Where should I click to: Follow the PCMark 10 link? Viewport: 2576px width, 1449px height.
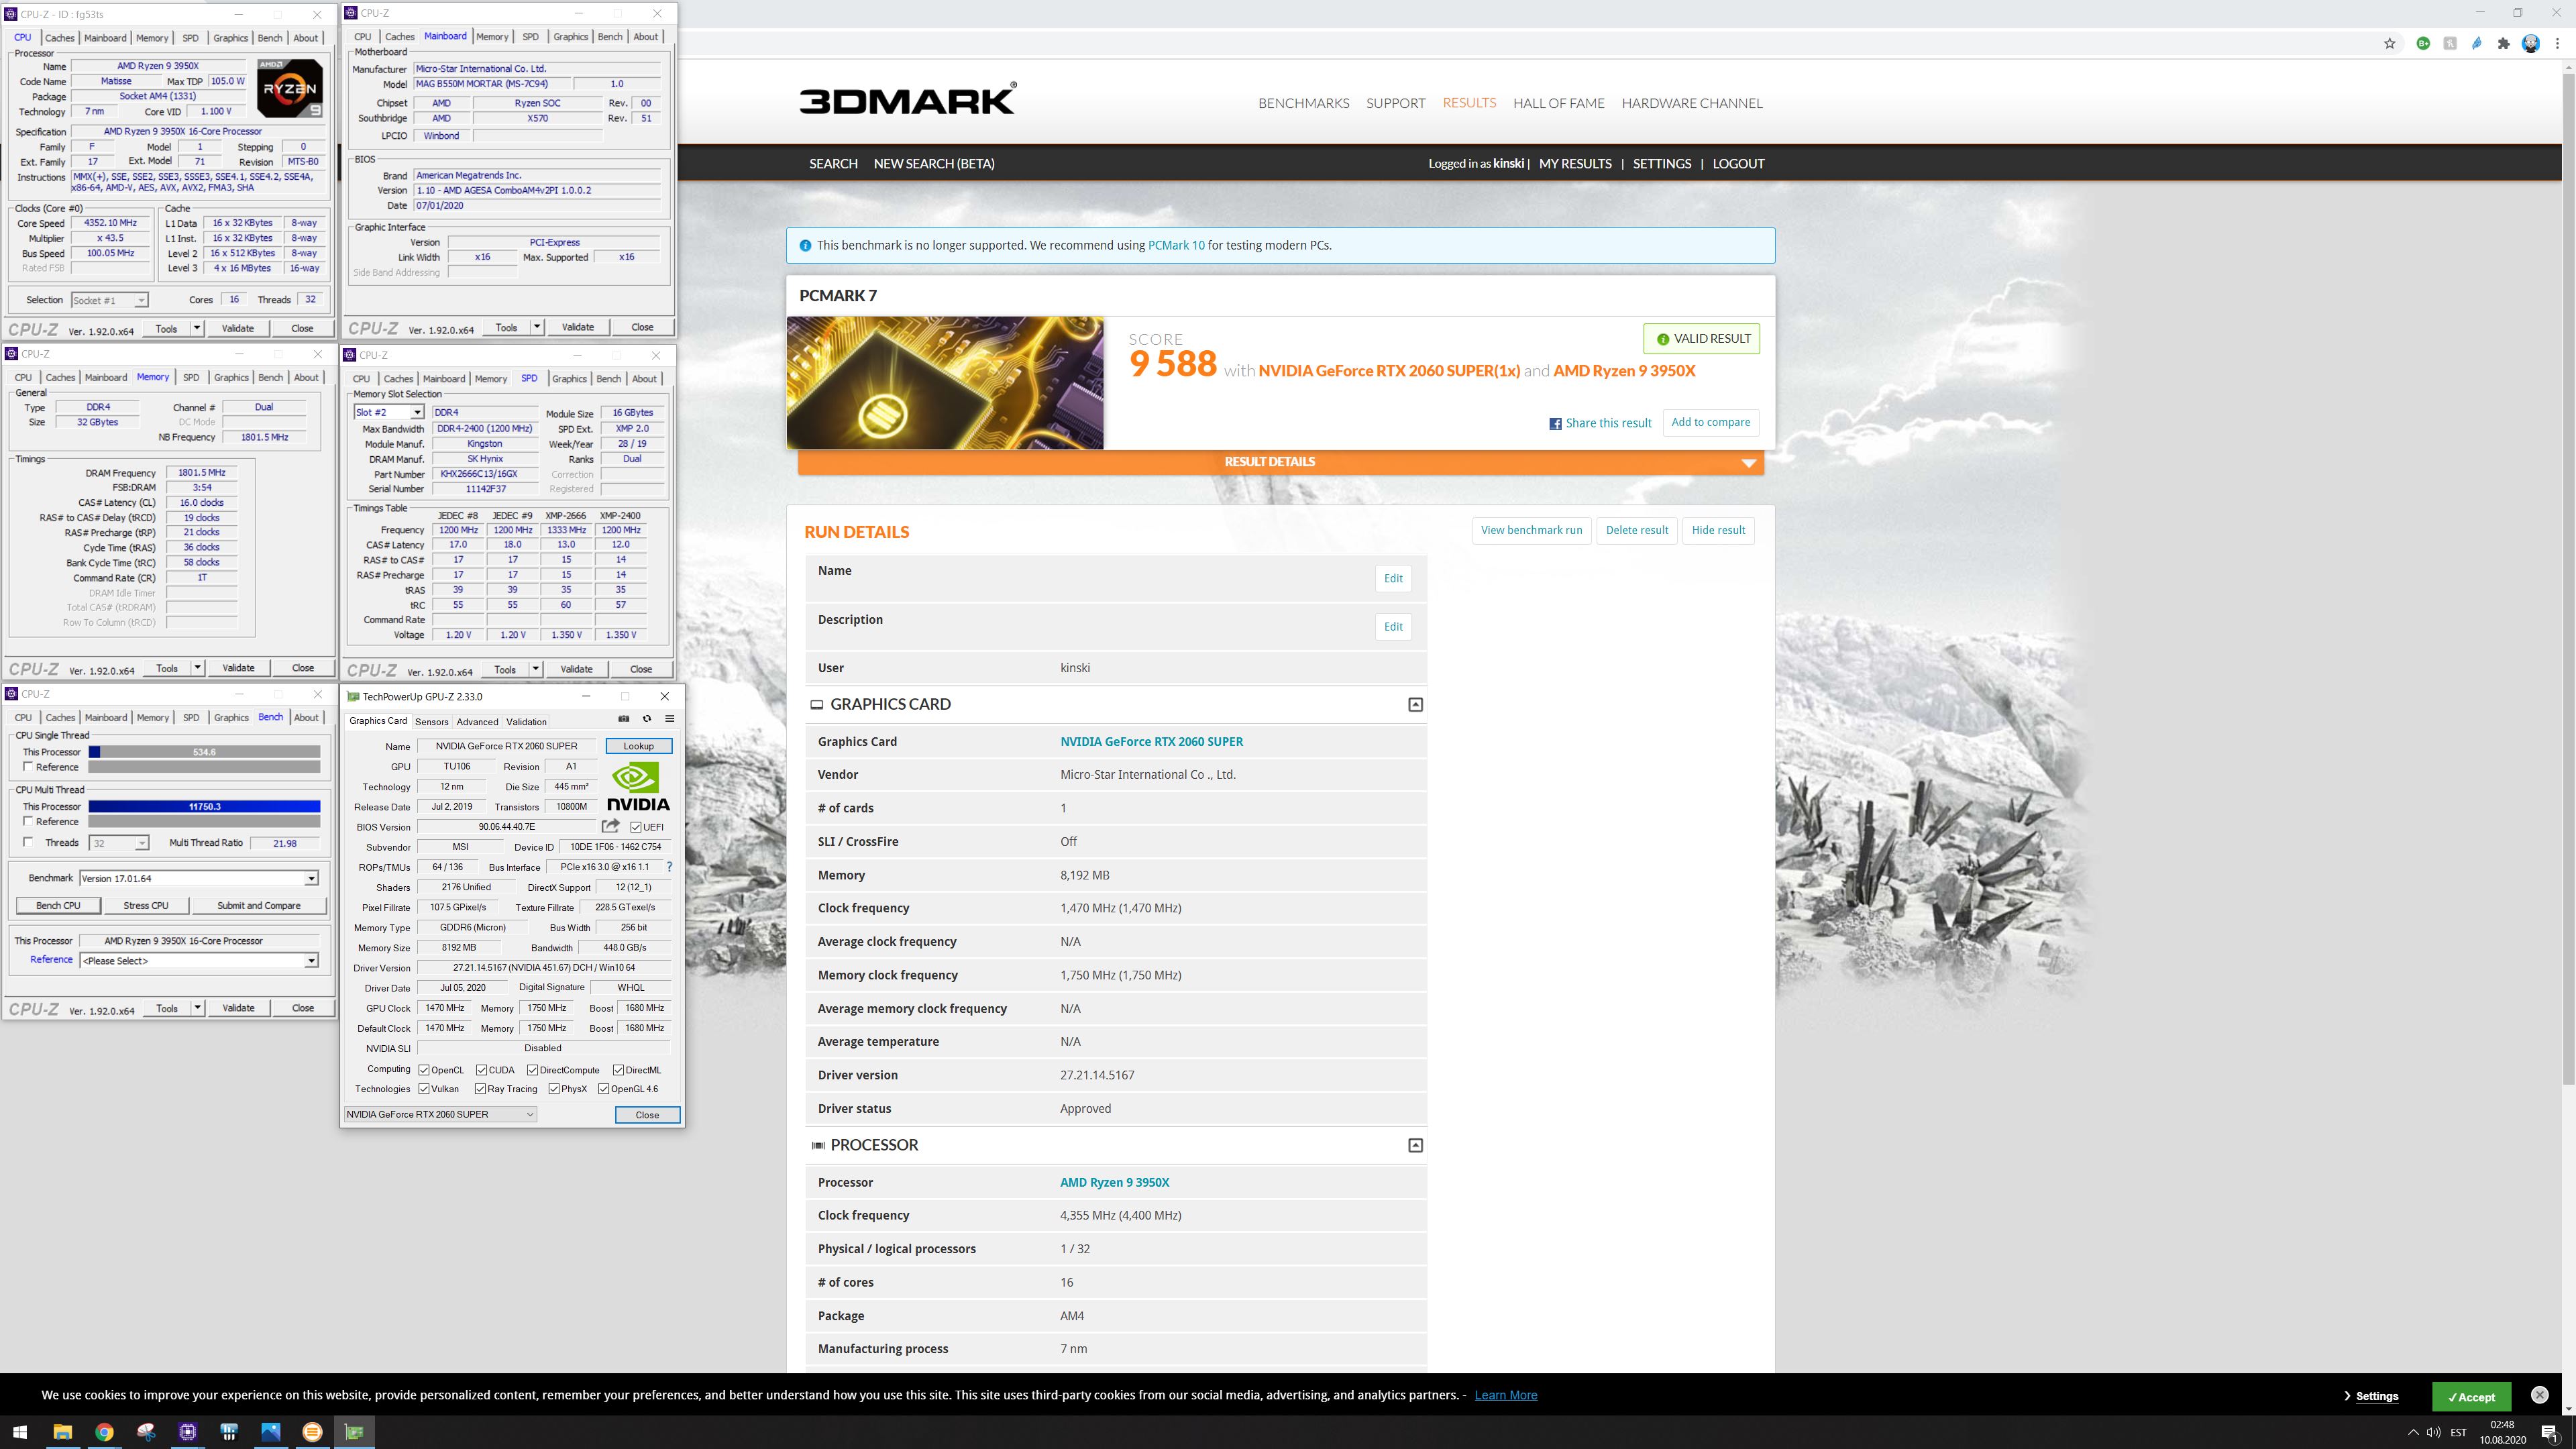(1176, 245)
